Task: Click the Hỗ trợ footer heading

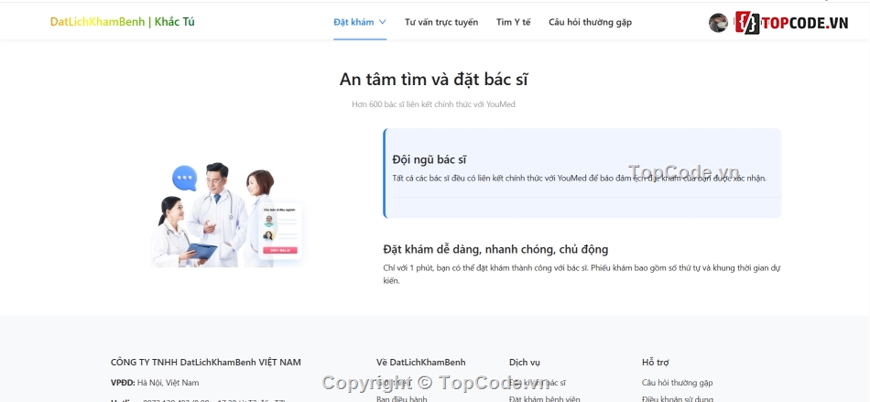Action: click(656, 362)
